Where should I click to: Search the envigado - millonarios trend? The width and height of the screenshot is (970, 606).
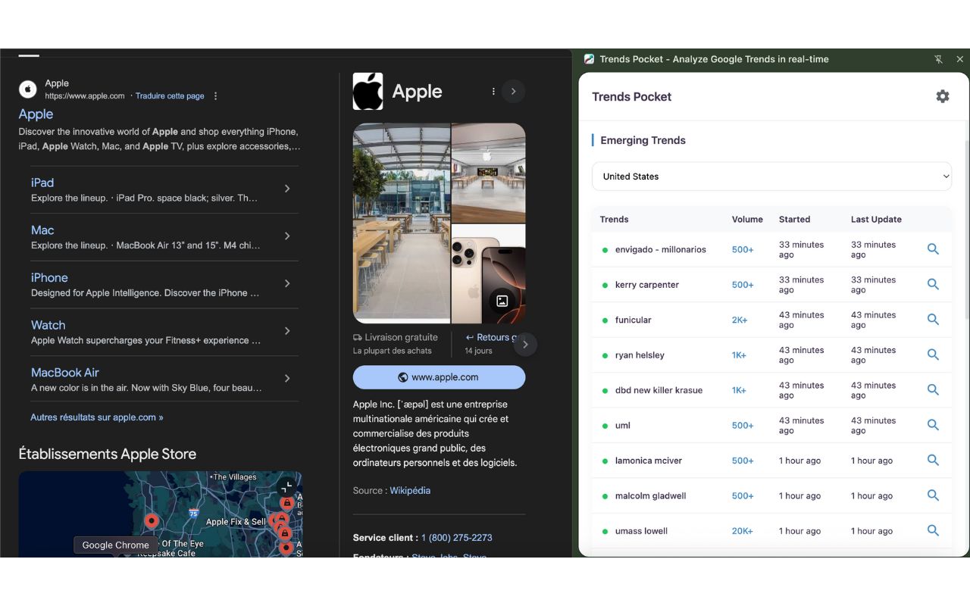pyautogui.click(x=933, y=249)
